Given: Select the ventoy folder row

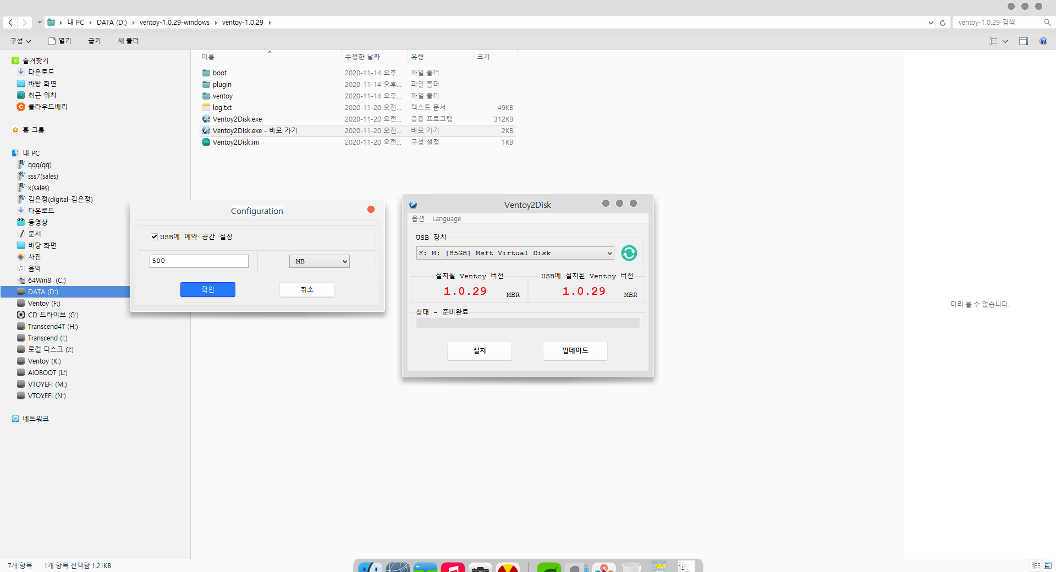Looking at the screenshot, I should (358, 96).
